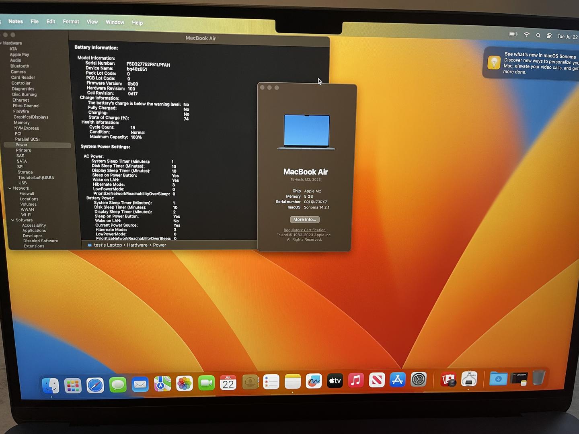
Task: Select Apple Pay in the sidebar
Action: 19,55
